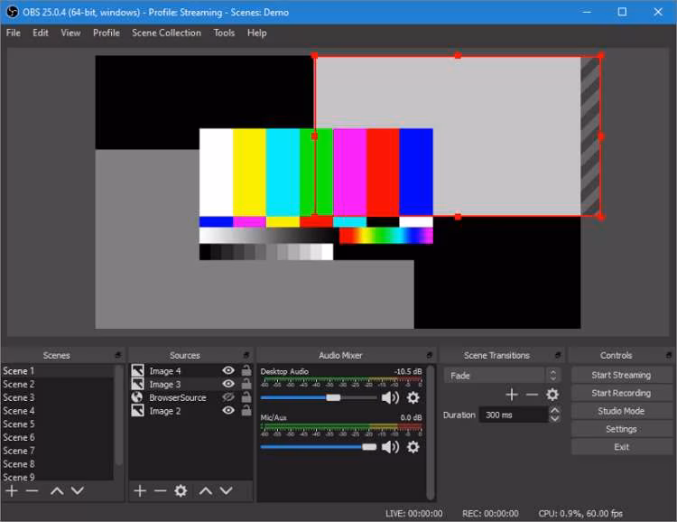Undock the Scenes panel
The width and height of the screenshot is (677, 522).
118,355
